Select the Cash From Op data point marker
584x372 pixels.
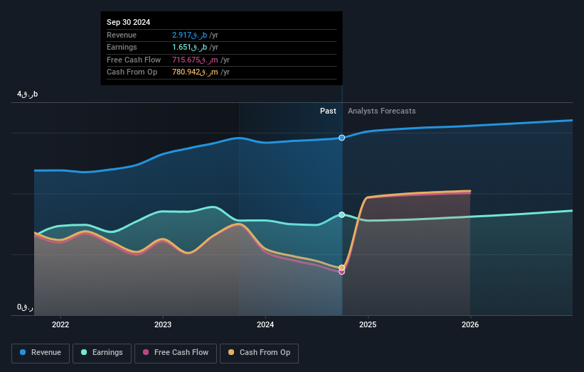(x=342, y=268)
